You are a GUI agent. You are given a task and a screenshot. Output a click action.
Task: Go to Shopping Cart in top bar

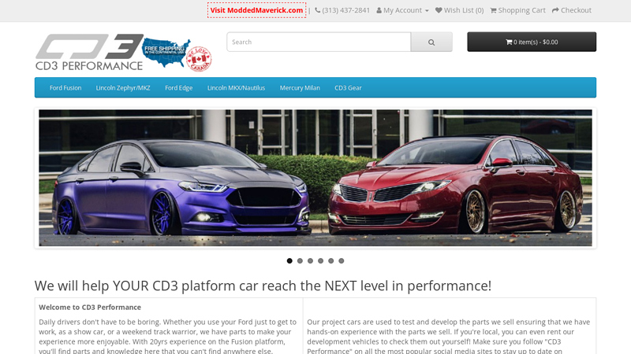coord(517,10)
